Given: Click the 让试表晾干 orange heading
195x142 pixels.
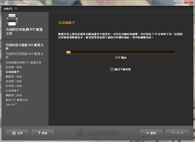Looking at the screenshot, I should [67, 23].
